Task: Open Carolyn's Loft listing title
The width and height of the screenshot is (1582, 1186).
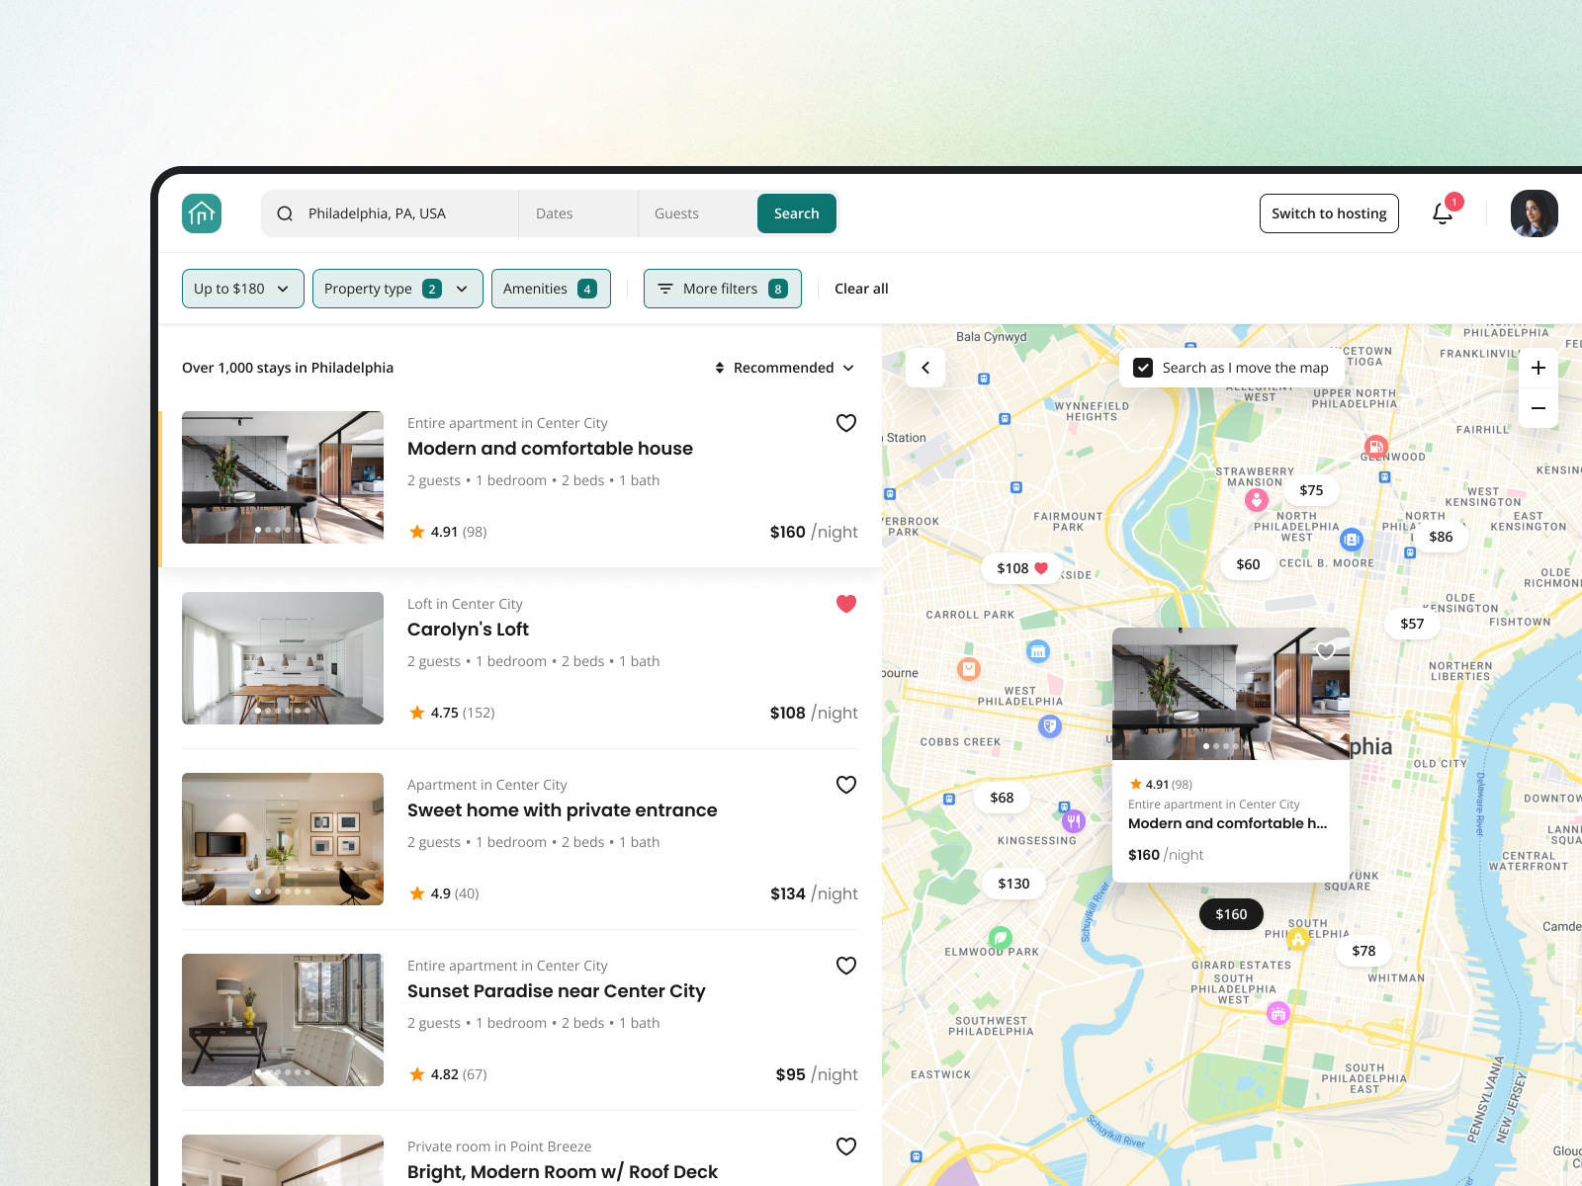Action: (x=468, y=630)
